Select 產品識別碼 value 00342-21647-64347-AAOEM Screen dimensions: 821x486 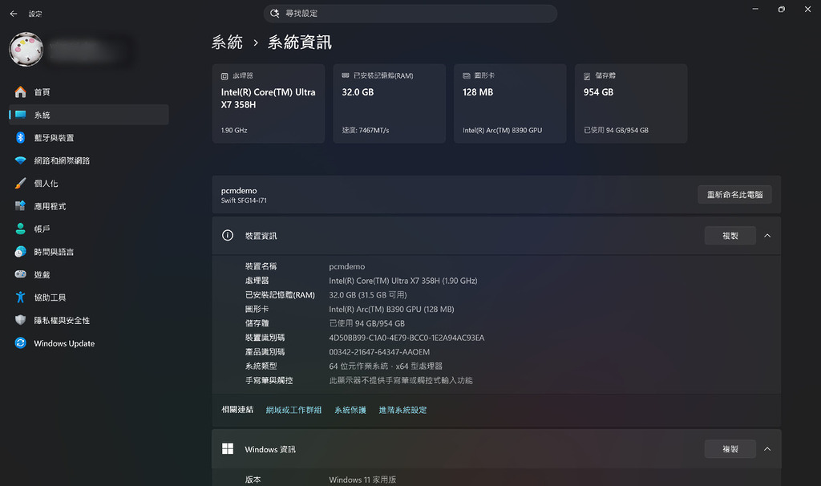(x=379, y=352)
